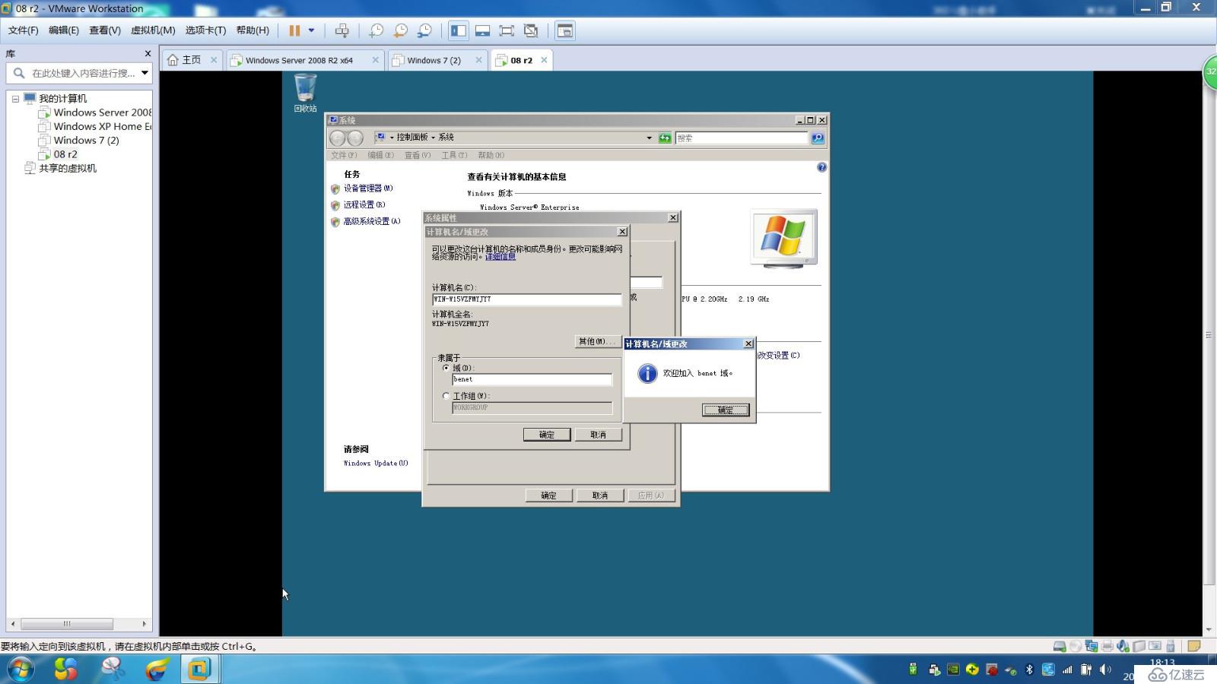The height and width of the screenshot is (684, 1217).
Task: Pause the running virtual machine
Action: (x=294, y=30)
